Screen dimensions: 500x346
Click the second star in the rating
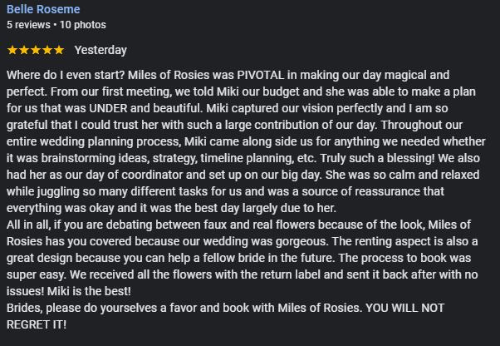(23, 50)
